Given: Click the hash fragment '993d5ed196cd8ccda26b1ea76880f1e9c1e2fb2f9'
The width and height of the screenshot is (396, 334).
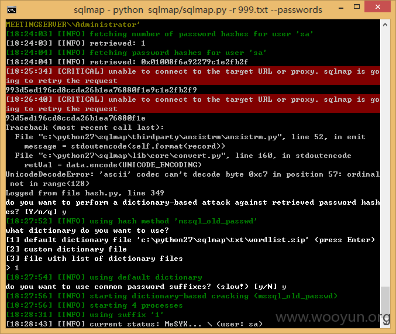Looking at the screenshot, I should 101,90.
